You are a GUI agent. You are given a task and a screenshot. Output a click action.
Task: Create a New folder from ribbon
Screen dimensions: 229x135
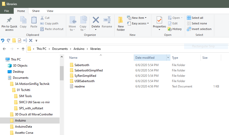pos(121,24)
